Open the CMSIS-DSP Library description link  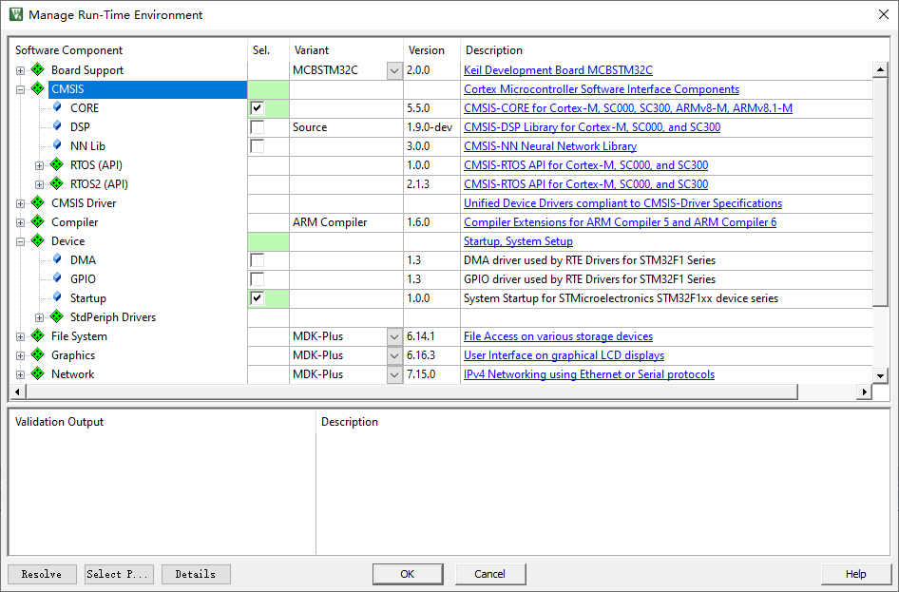(592, 126)
